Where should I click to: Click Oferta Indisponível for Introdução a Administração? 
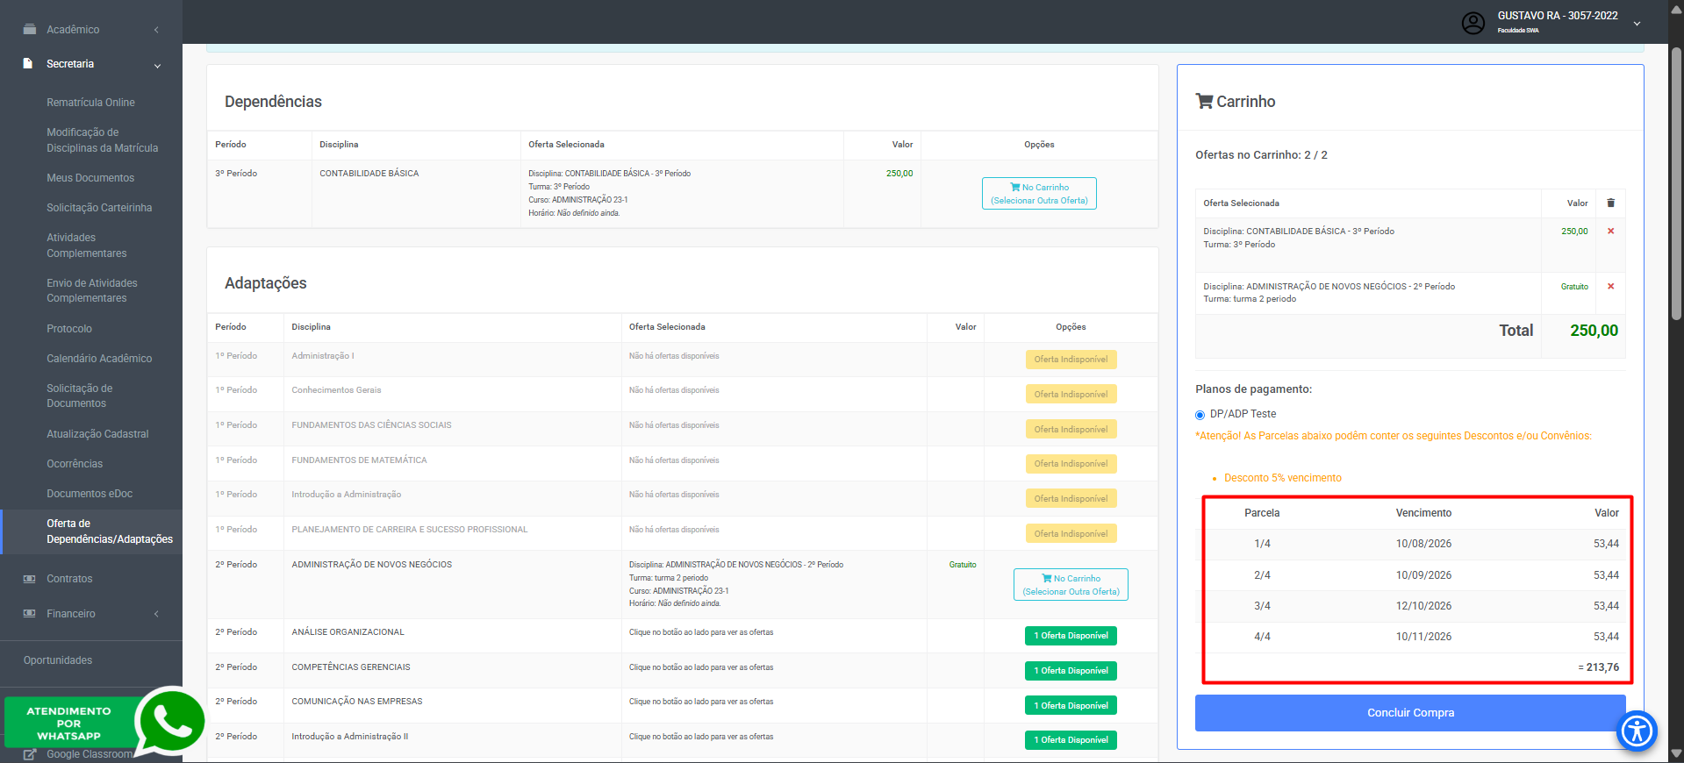(x=1071, y=499)
